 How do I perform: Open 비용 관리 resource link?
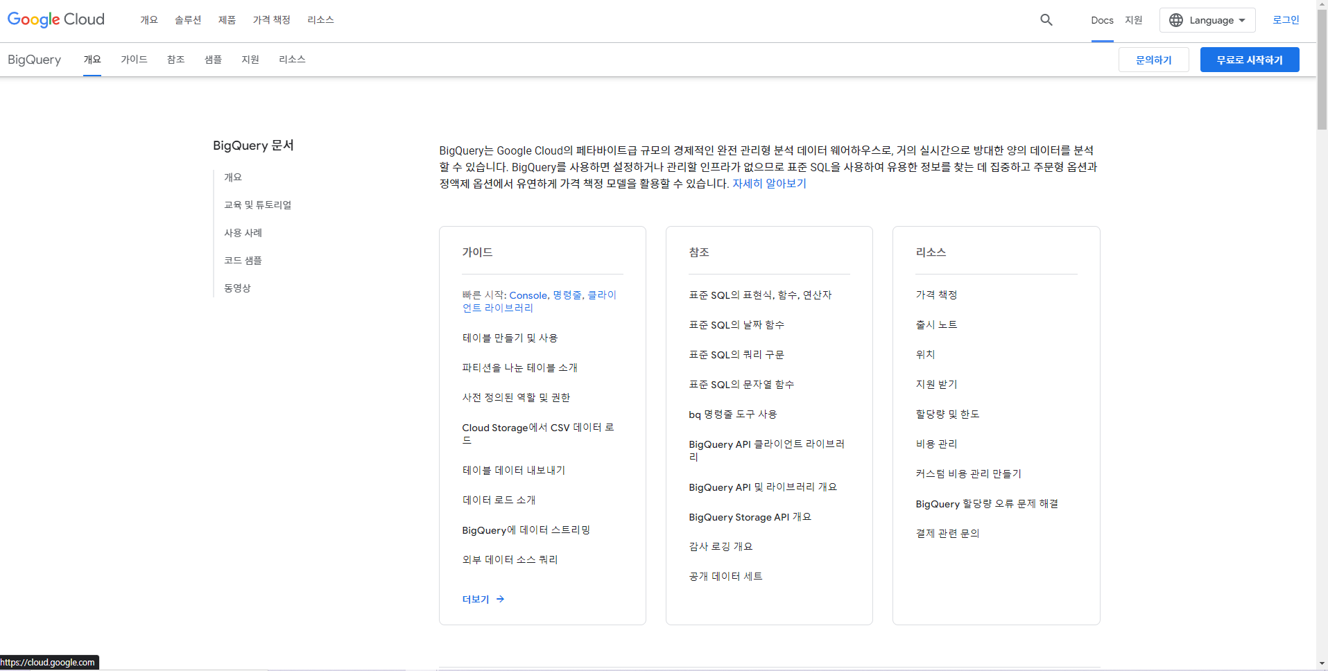coord(936,444)
